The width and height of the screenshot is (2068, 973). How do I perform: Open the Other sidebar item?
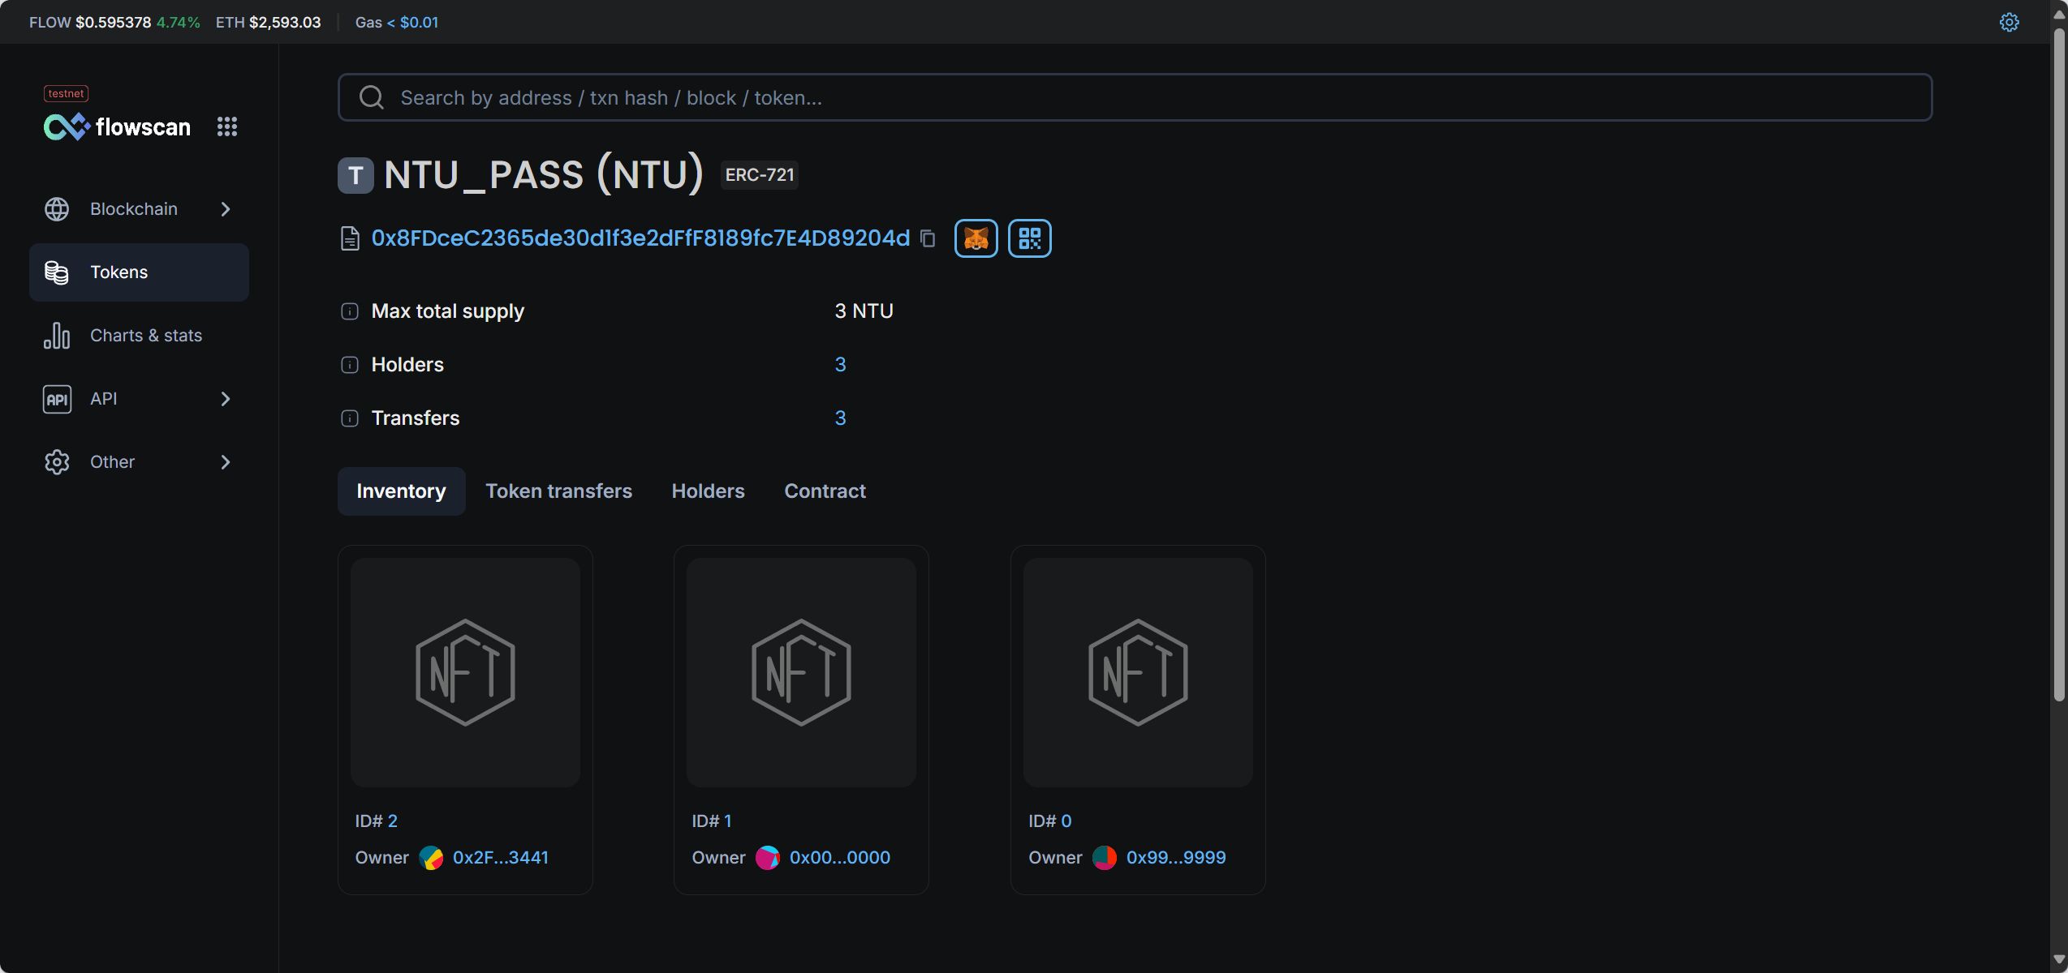click(x=139, y=462)
